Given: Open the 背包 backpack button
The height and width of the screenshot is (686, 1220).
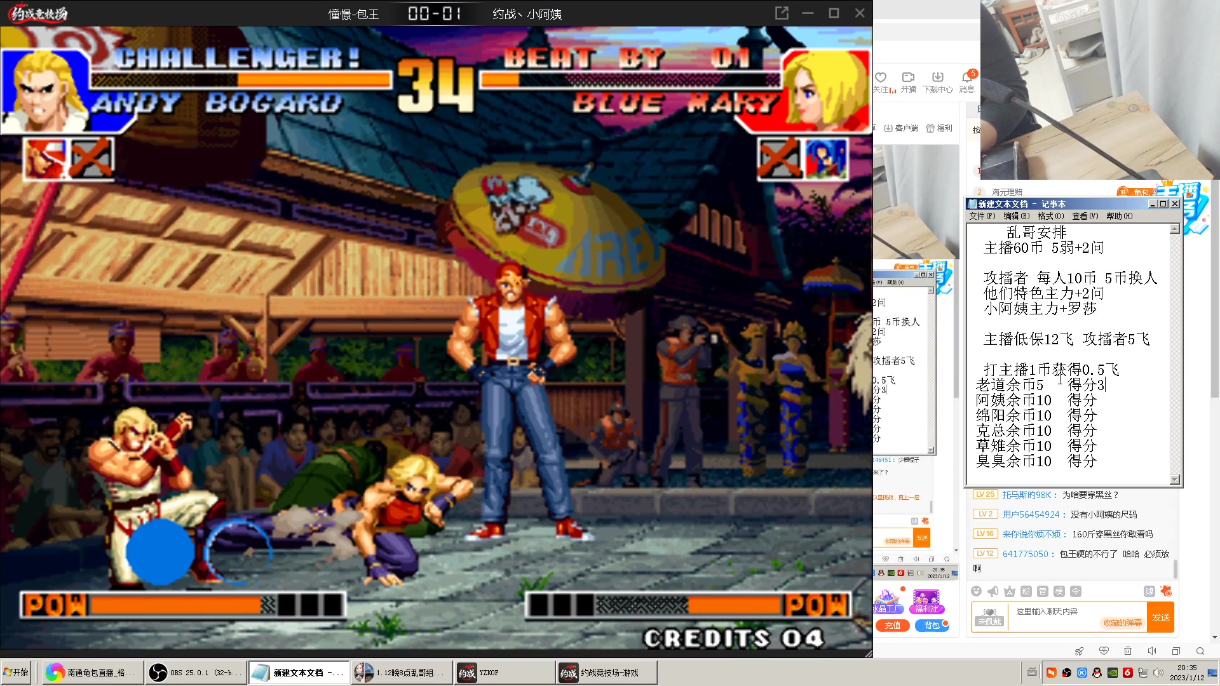Looking at the screenshot, I should pyautogui.click(x=932, y=626).
